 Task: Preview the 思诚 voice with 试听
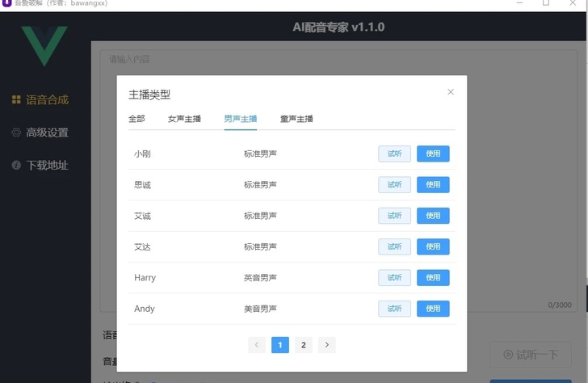(x=394, y=184)
